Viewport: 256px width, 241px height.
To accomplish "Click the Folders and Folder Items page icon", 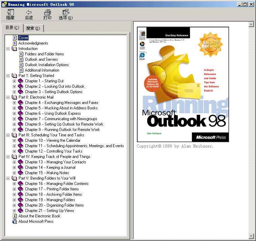I will 21,54.
